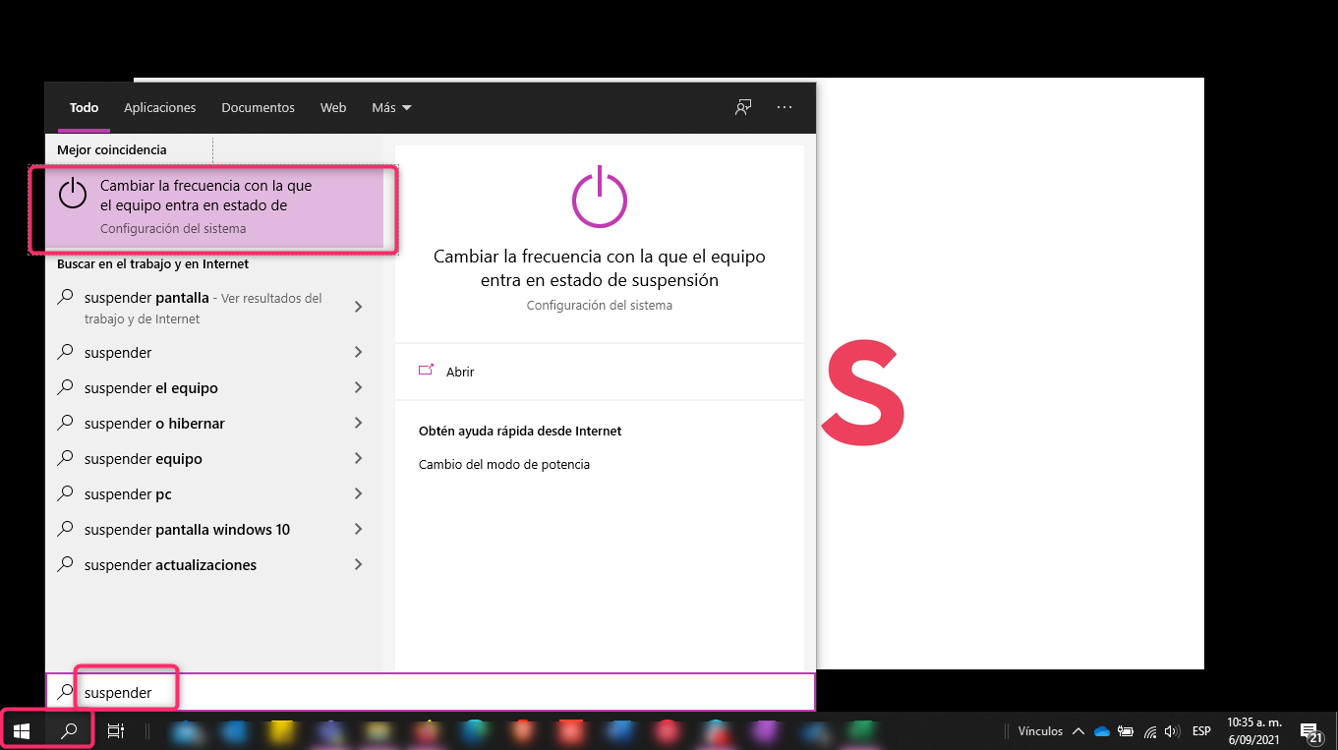Expand the arrow beside 'suspender o hibernar'
1338x750 pixels.
[358, 424]
